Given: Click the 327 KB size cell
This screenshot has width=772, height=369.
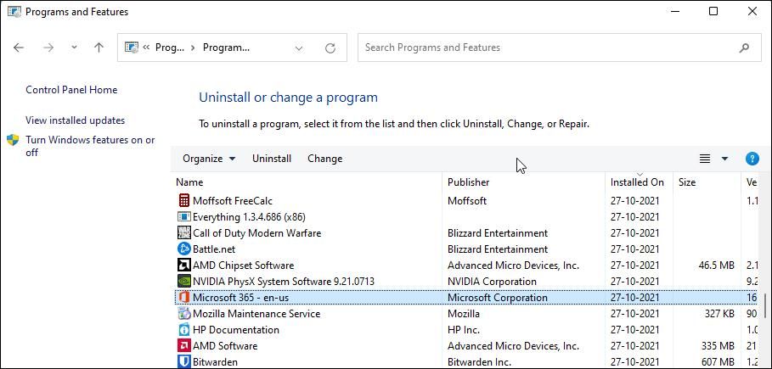Looking at the screenshot, I should (x=719, y=314).
